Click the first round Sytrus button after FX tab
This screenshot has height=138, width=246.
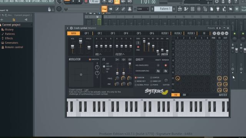(214, 33)
